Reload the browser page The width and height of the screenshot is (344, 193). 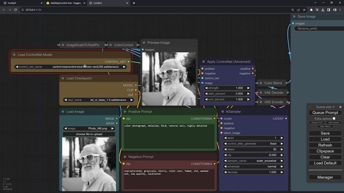click(16, 10)
